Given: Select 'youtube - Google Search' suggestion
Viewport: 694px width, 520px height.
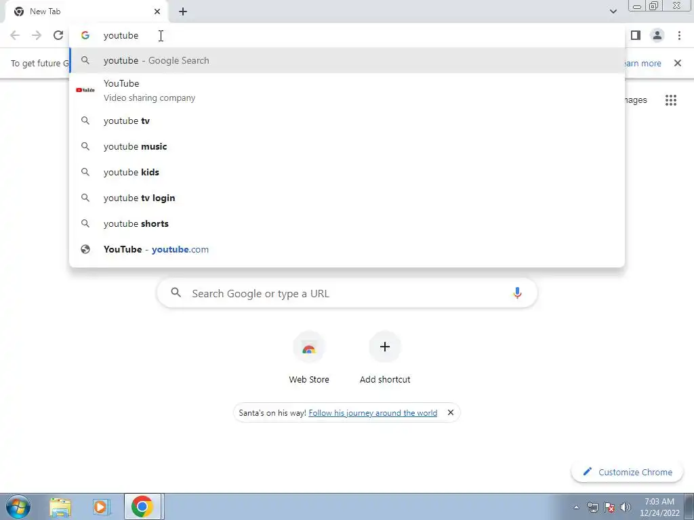Looking at the screenshot, I should pos(347,60).
